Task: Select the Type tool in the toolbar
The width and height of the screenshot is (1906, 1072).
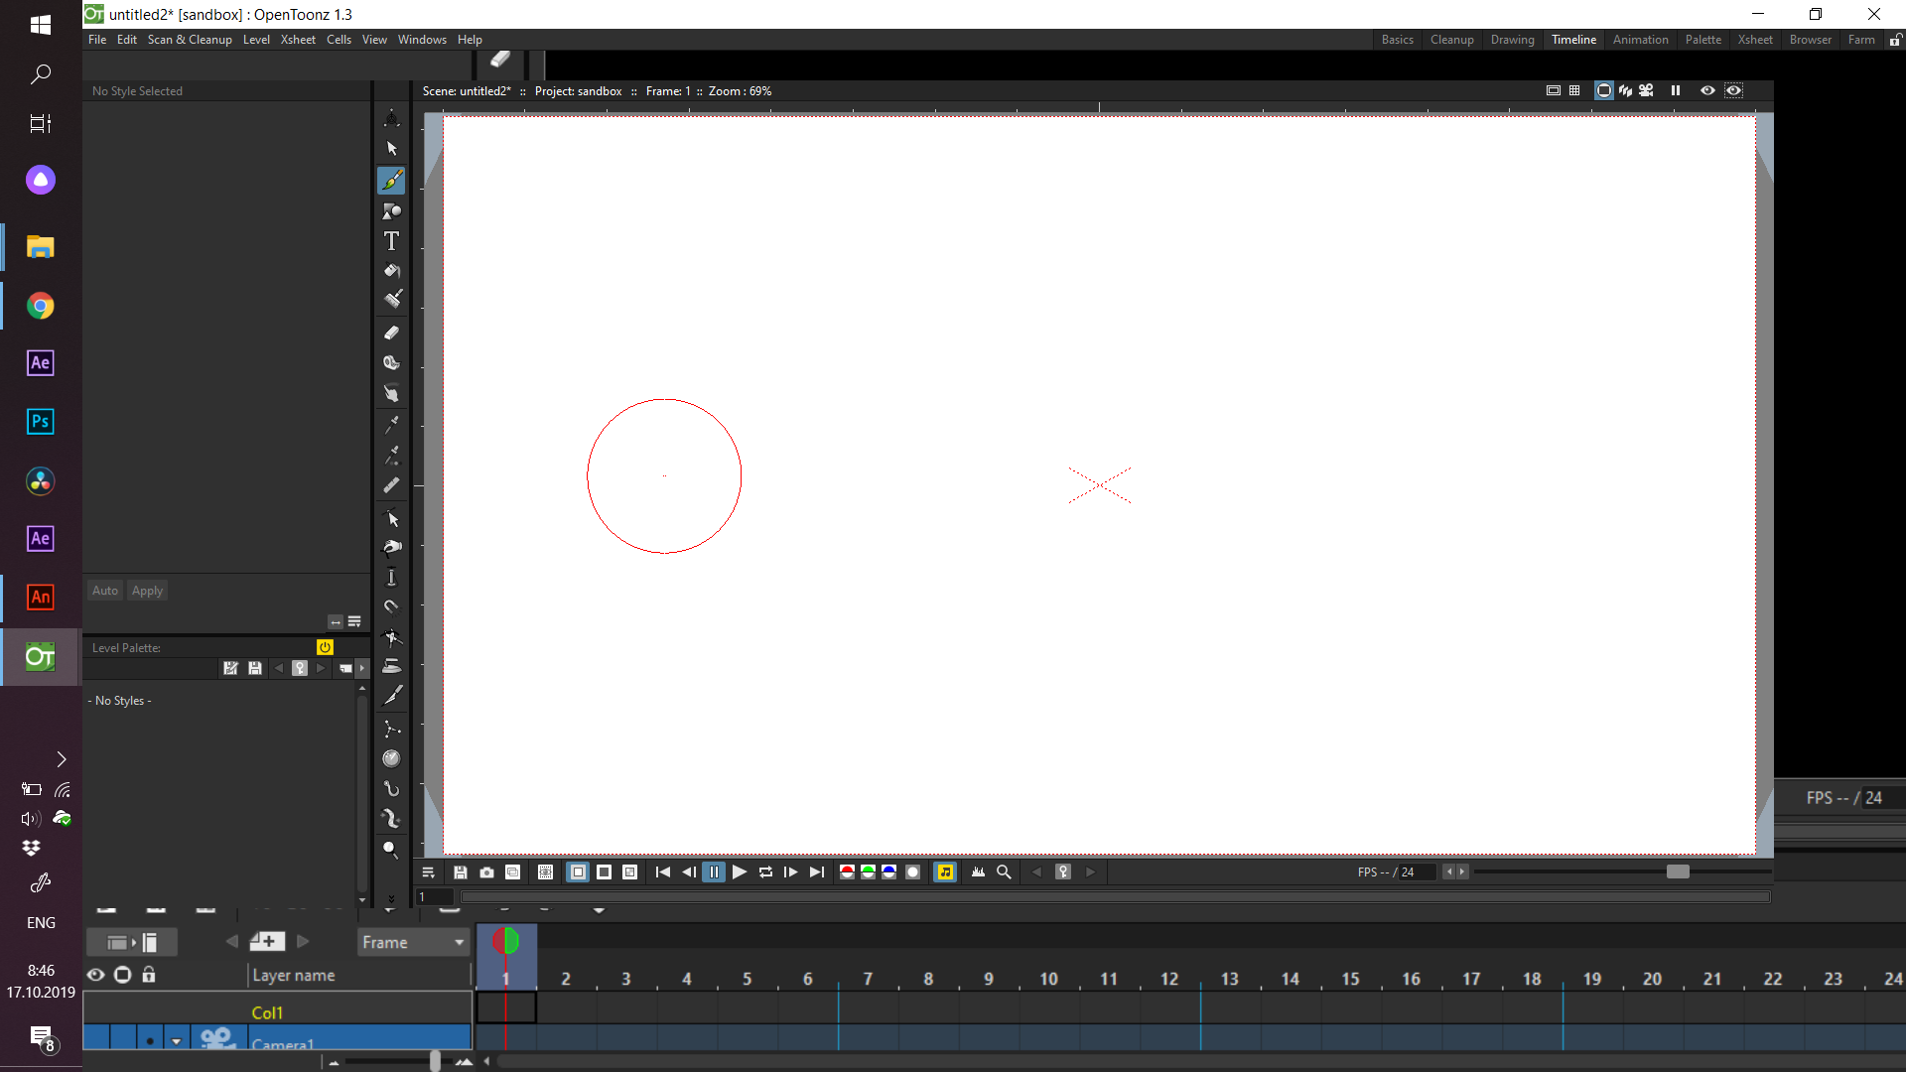Action: tap(391, 240)
